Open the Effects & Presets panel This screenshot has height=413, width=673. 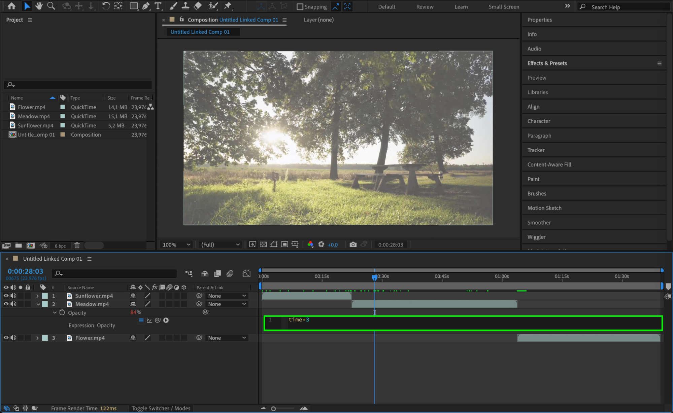point(547,63)
